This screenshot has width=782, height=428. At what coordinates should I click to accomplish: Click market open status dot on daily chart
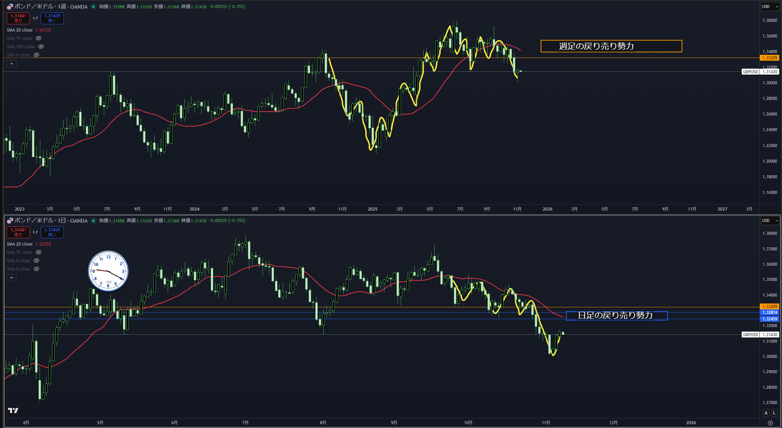(93, 221)
